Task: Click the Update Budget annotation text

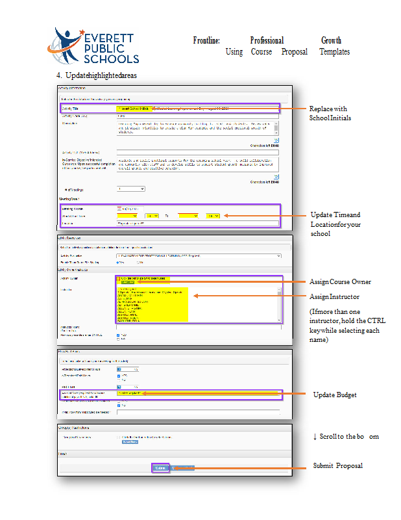Action: [335, 395]
